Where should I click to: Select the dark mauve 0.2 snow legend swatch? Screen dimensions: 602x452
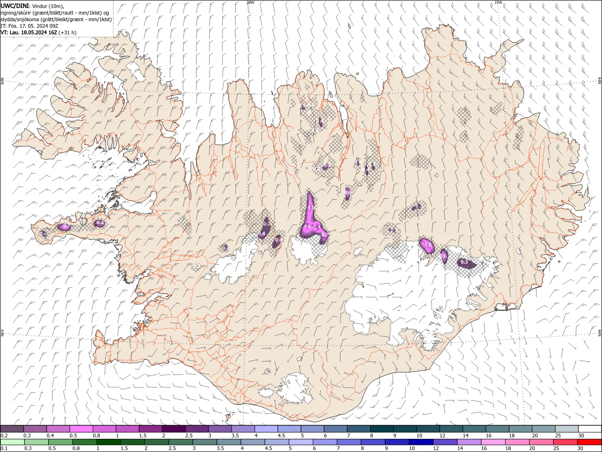pyautogui.click(x=12, y=429)
